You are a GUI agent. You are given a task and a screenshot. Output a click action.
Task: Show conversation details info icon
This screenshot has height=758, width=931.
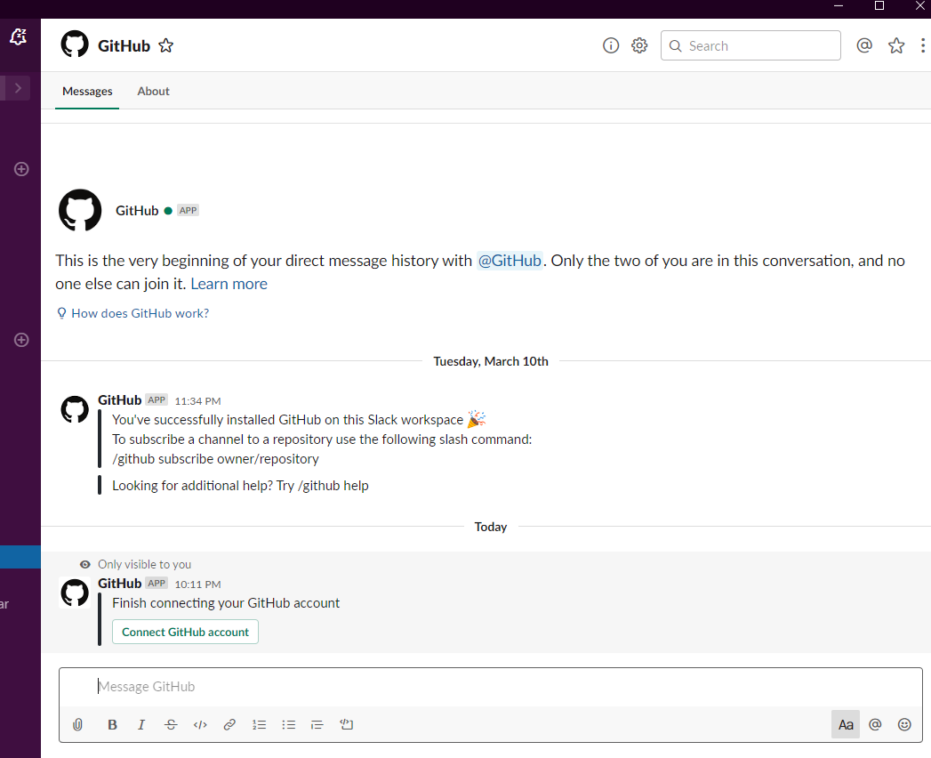611,45
